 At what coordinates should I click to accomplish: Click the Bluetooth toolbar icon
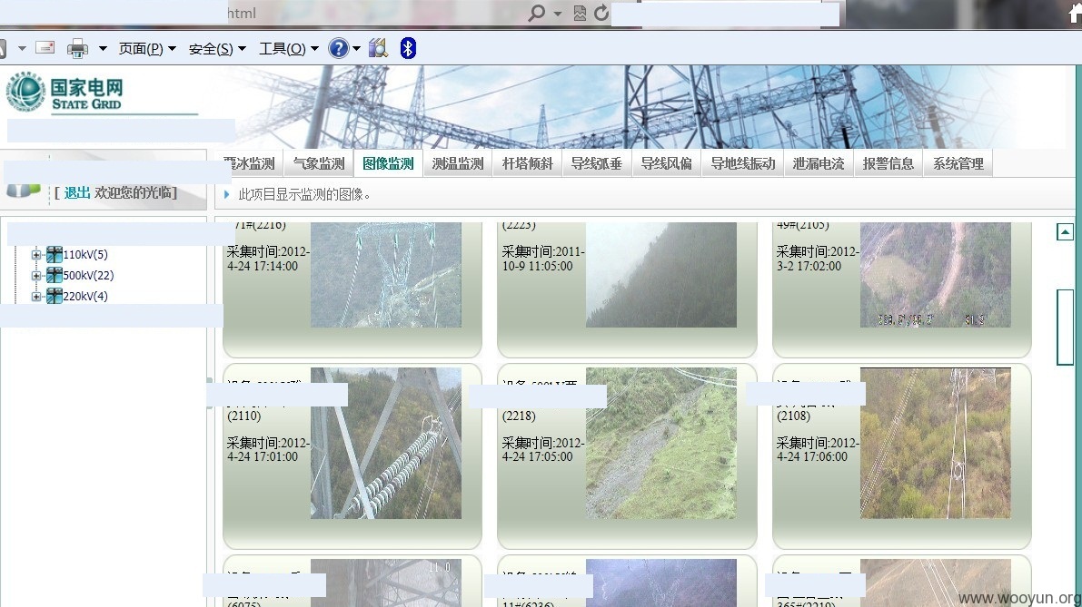pos(408,48)
